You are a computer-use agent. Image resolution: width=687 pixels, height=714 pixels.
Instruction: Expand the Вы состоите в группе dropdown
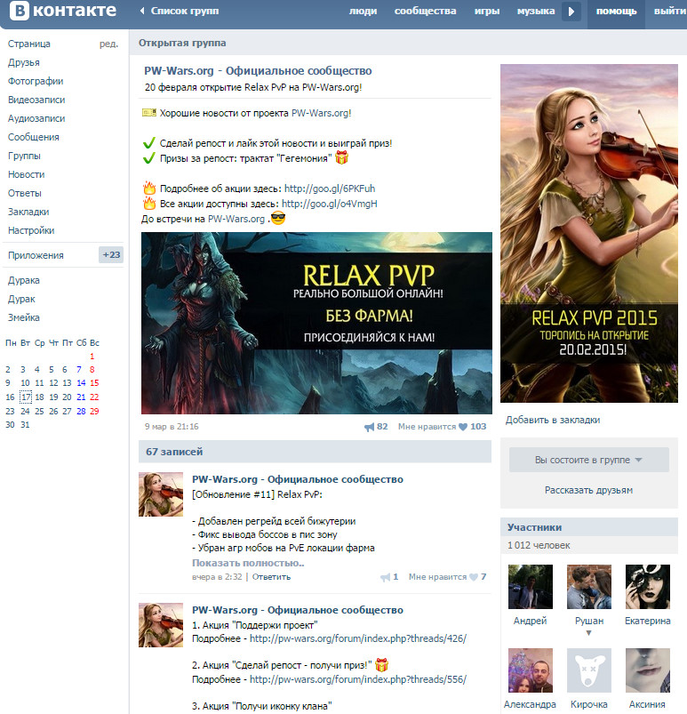click(588, 460)
